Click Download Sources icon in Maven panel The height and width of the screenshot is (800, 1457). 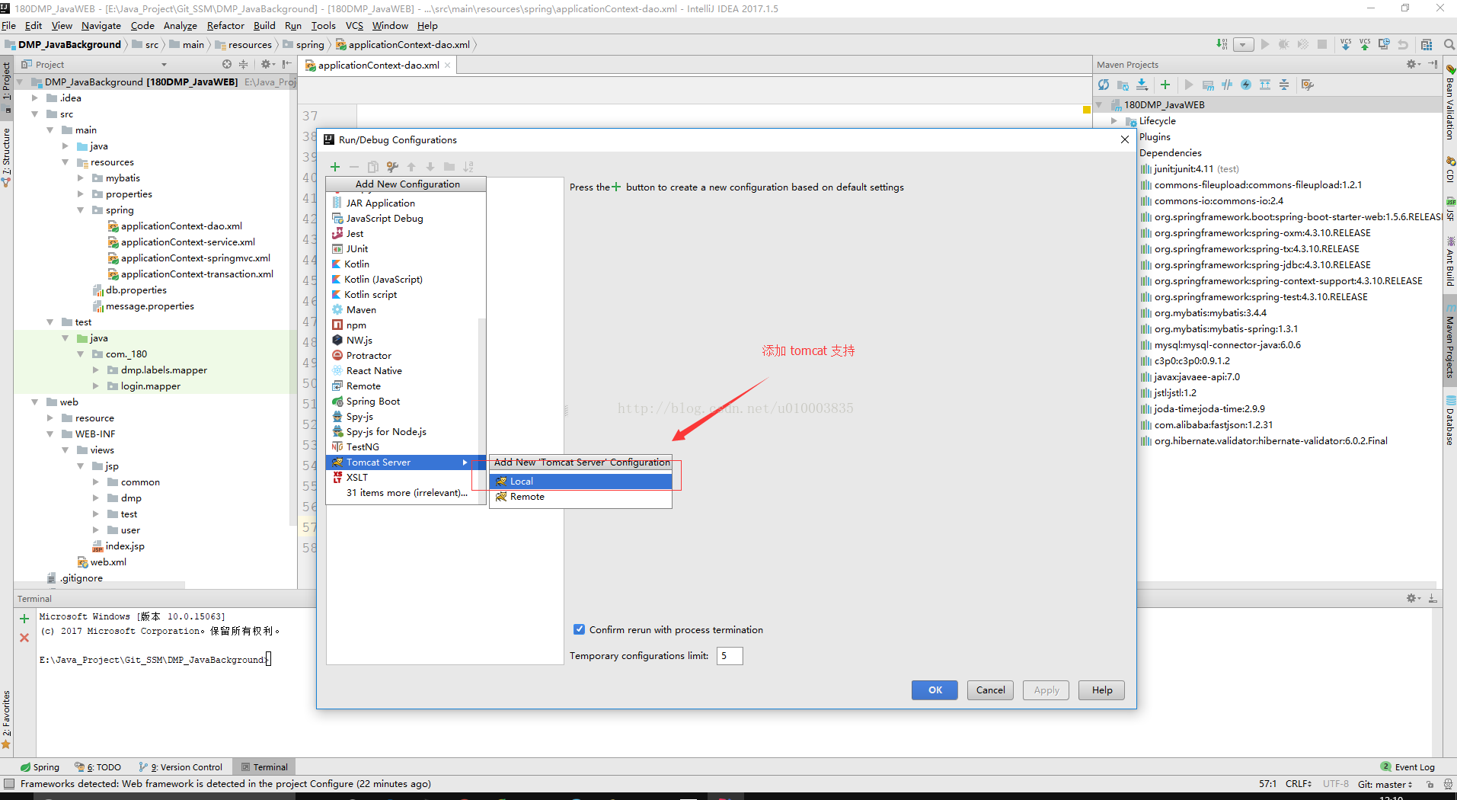click(x=1142, y=85)
